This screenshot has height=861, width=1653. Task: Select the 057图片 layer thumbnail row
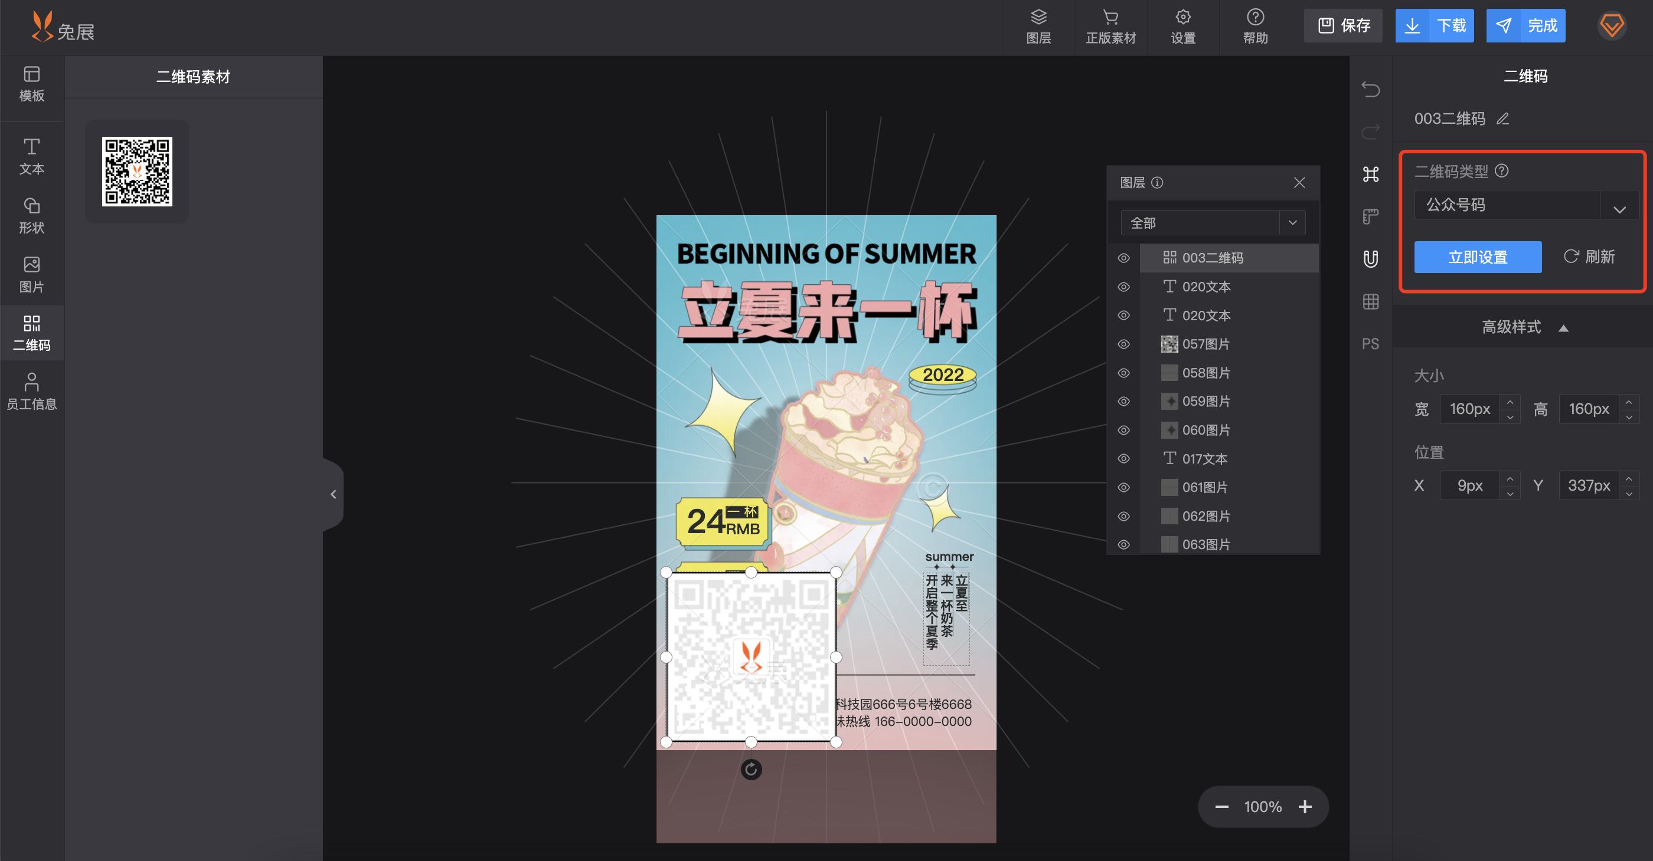(1229, 344)
